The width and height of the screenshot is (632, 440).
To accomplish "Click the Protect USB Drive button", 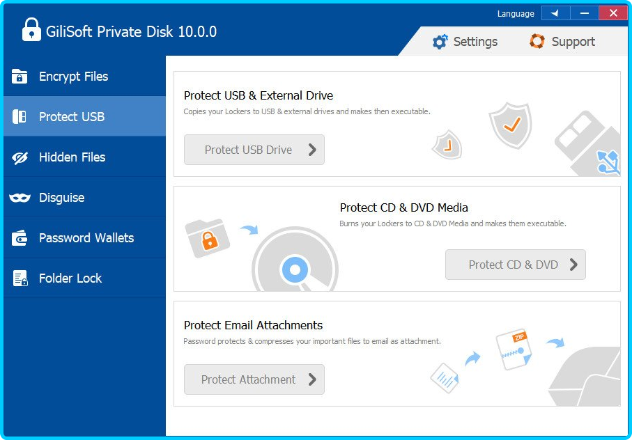I will (x=254, y=150).
